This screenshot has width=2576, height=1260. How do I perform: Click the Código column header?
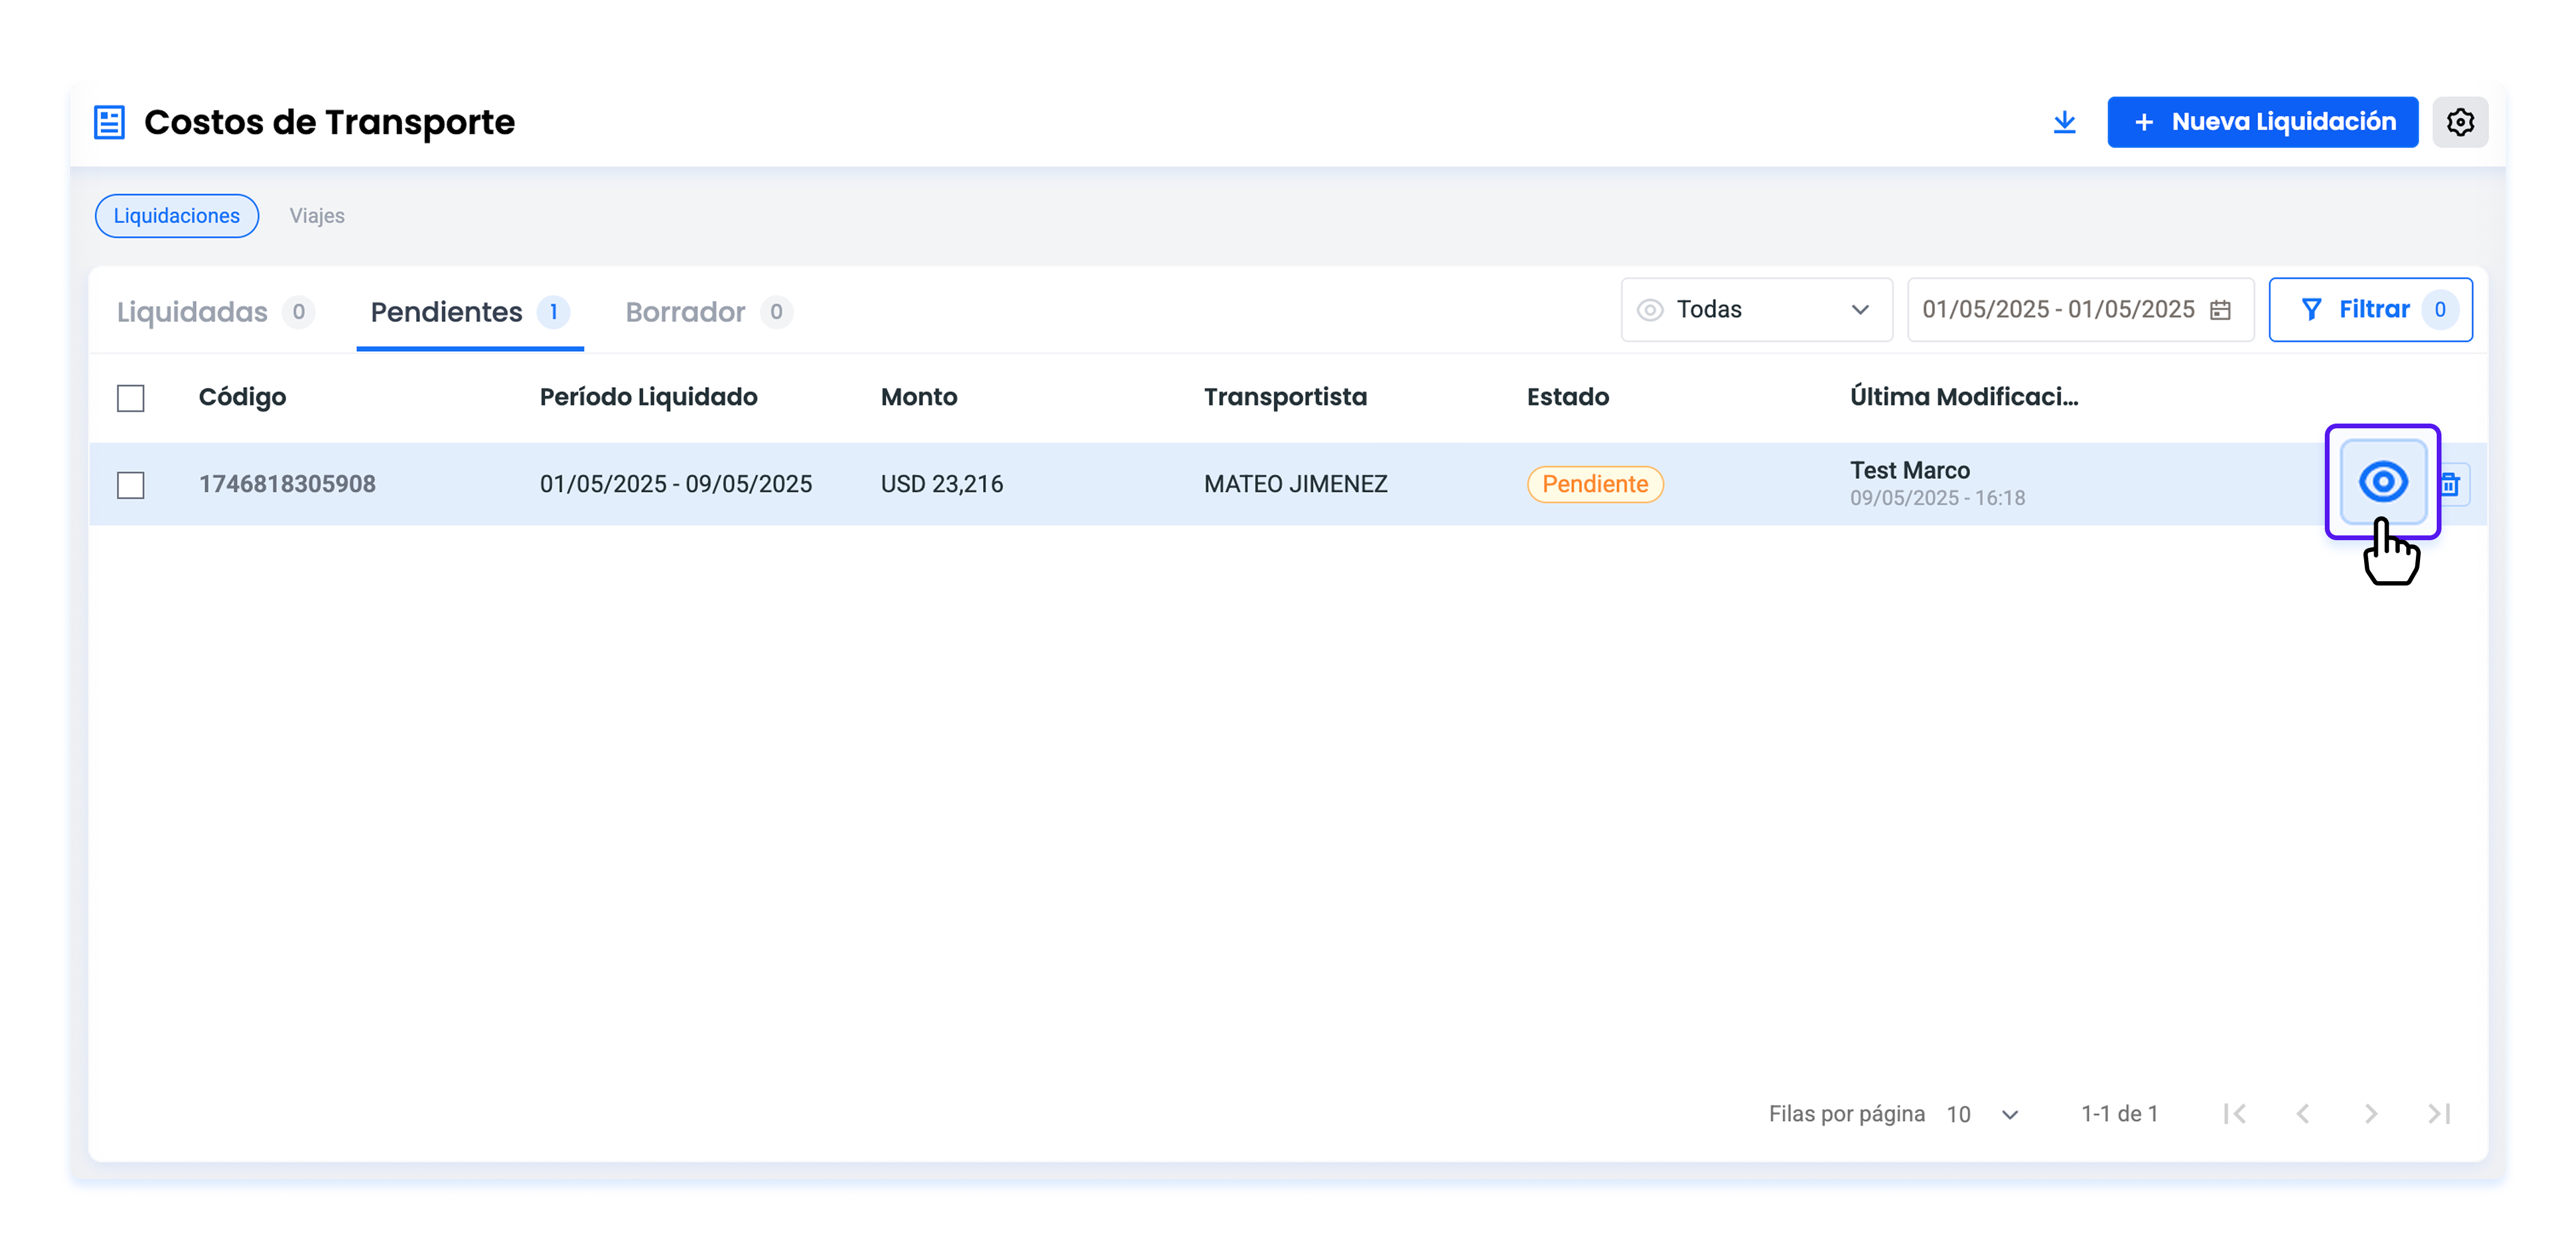coord(242,397)
